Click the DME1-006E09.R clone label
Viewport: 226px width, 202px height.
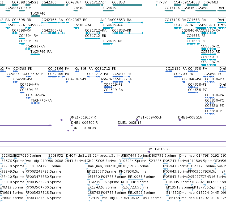click(x=84, y=123)
